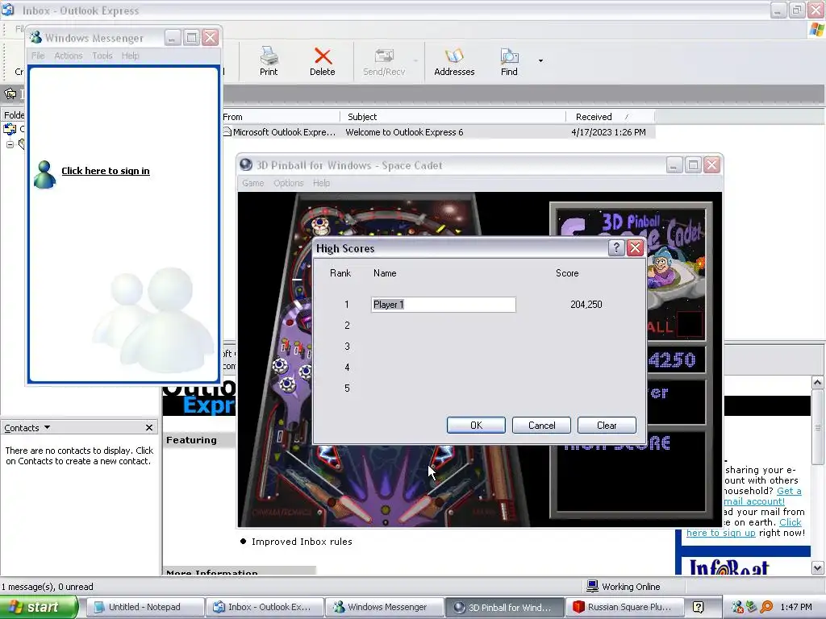Switch to 3D Pinball taskbar button
This screenshot has width=826, height=619.
[x=504, y=607]
